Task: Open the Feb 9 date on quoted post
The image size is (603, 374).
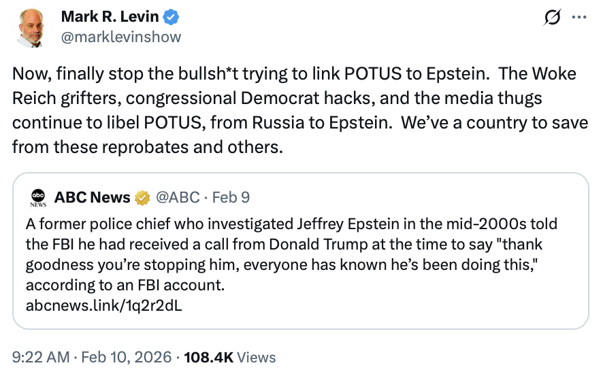Action: (x=231, y=198)
